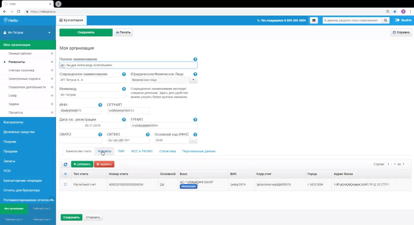
Task: Click help icon beside Дата гос. регистрации
Action: point(124,119)
